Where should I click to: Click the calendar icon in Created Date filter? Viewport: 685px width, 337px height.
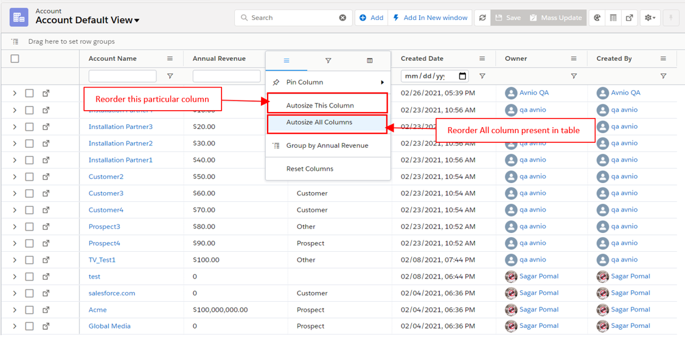[463, 77]
